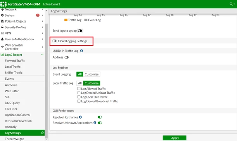Click sidebar scroll up arrow
Viewport: 237px width, 141px height.
click(x=46, y=10)
